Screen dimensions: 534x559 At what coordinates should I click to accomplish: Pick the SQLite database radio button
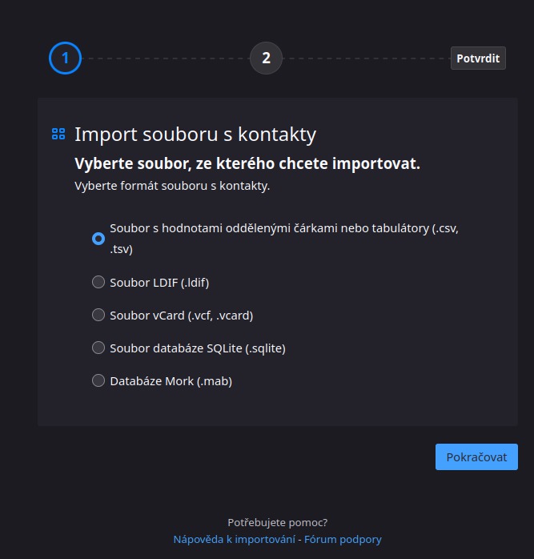(98, 348)
